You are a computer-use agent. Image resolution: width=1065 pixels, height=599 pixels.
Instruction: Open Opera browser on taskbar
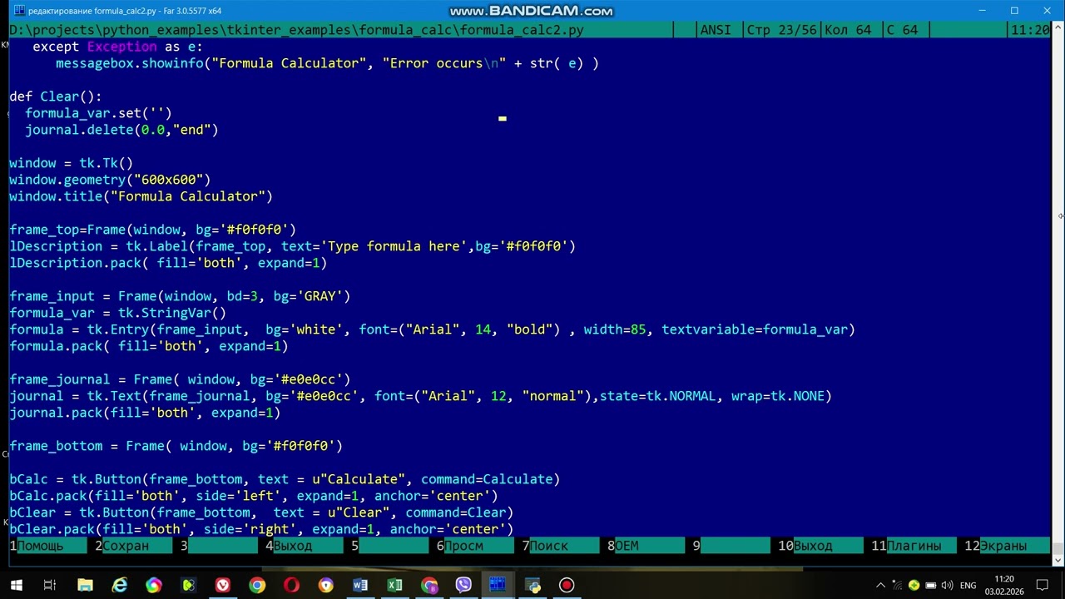pos(291,585)
